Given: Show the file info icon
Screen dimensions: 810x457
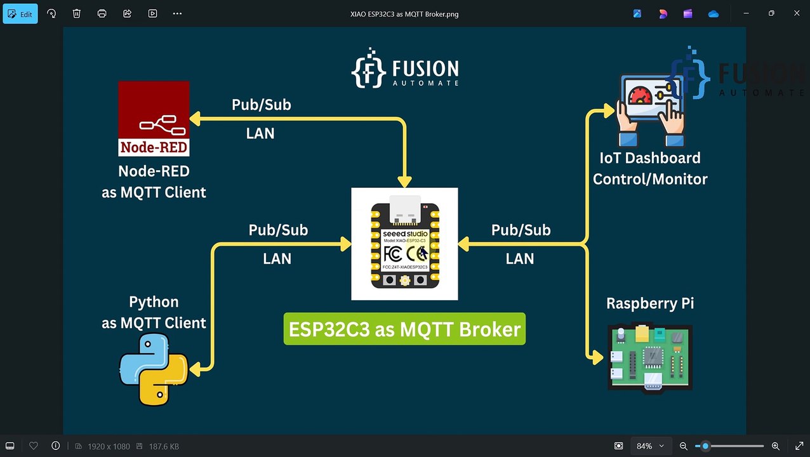Looking at the screenshot, I should click(56, 446).
